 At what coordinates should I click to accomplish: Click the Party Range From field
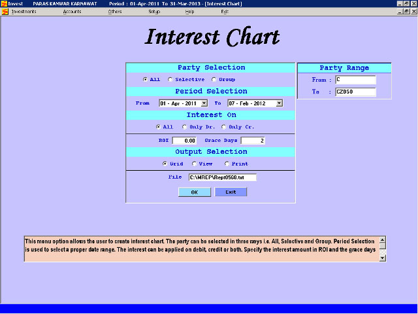[355, 80]
